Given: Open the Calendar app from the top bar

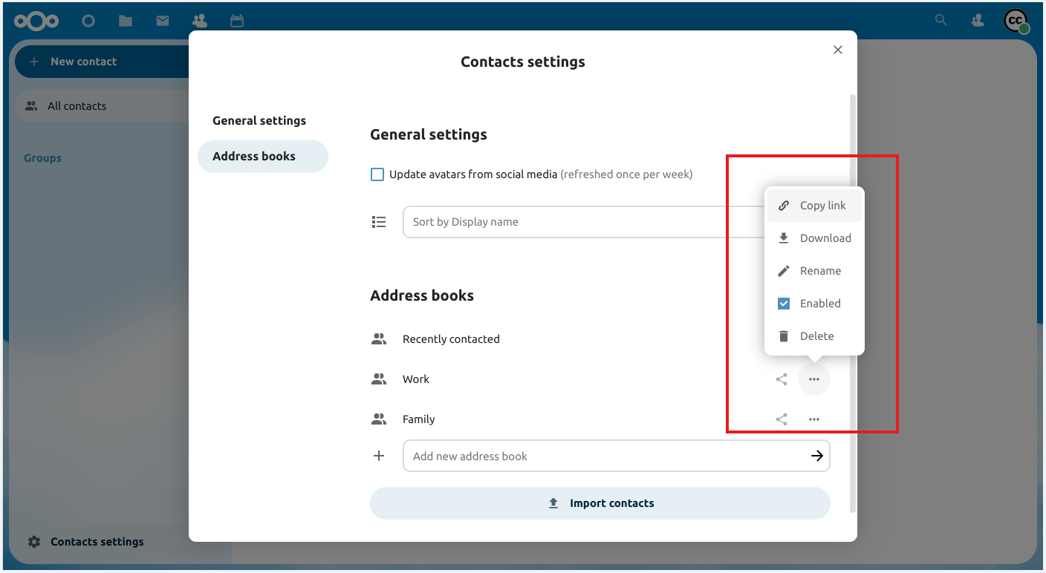Looking at the screenshot, I should pos(236,21).
